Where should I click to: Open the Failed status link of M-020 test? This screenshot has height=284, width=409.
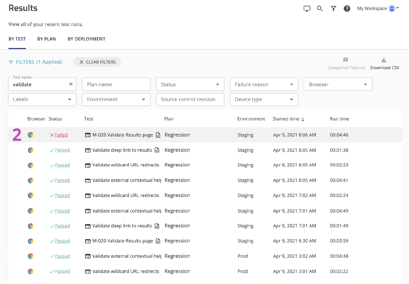pyautogui.click(x=61, y=135)
